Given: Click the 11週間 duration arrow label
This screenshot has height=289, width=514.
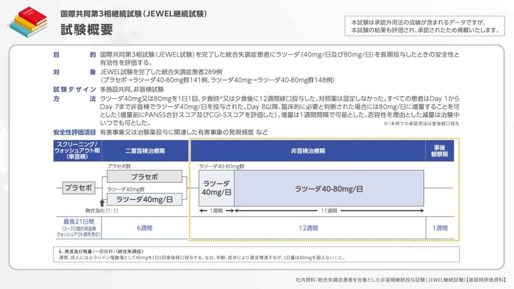Looking at the screenshot, I should [329, 211].
